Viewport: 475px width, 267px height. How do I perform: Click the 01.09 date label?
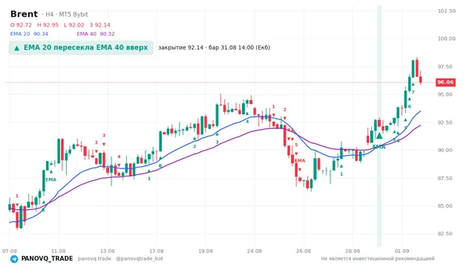click(x=402, y=251)
